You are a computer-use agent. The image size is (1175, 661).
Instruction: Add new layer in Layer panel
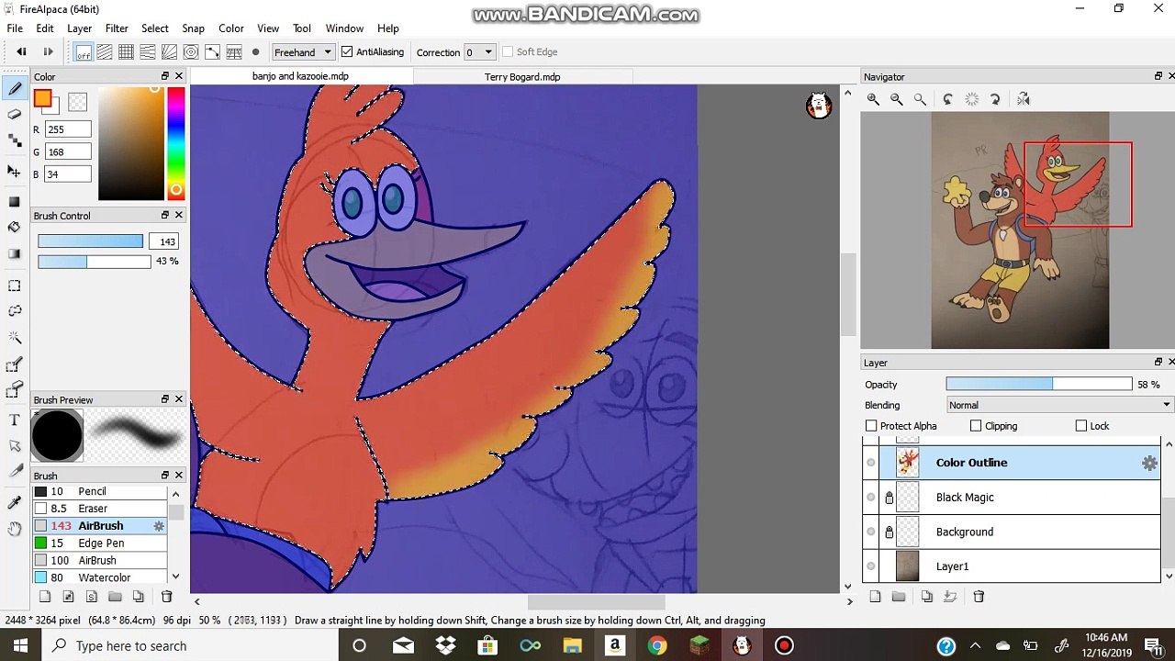(875, 597)
